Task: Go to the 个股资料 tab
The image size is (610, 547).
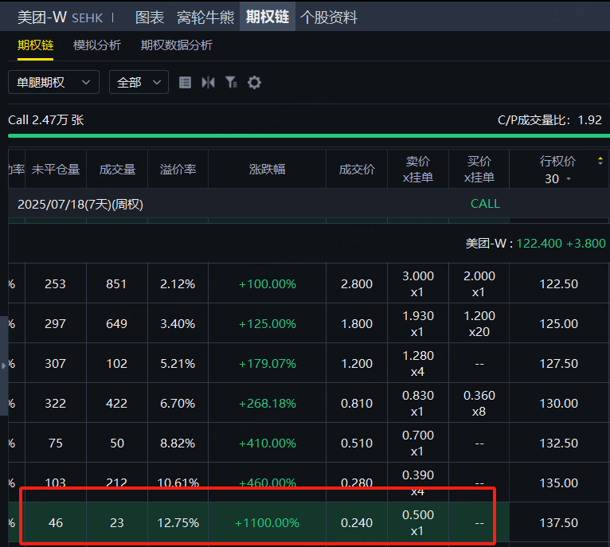Action: (x=329, y=17)
